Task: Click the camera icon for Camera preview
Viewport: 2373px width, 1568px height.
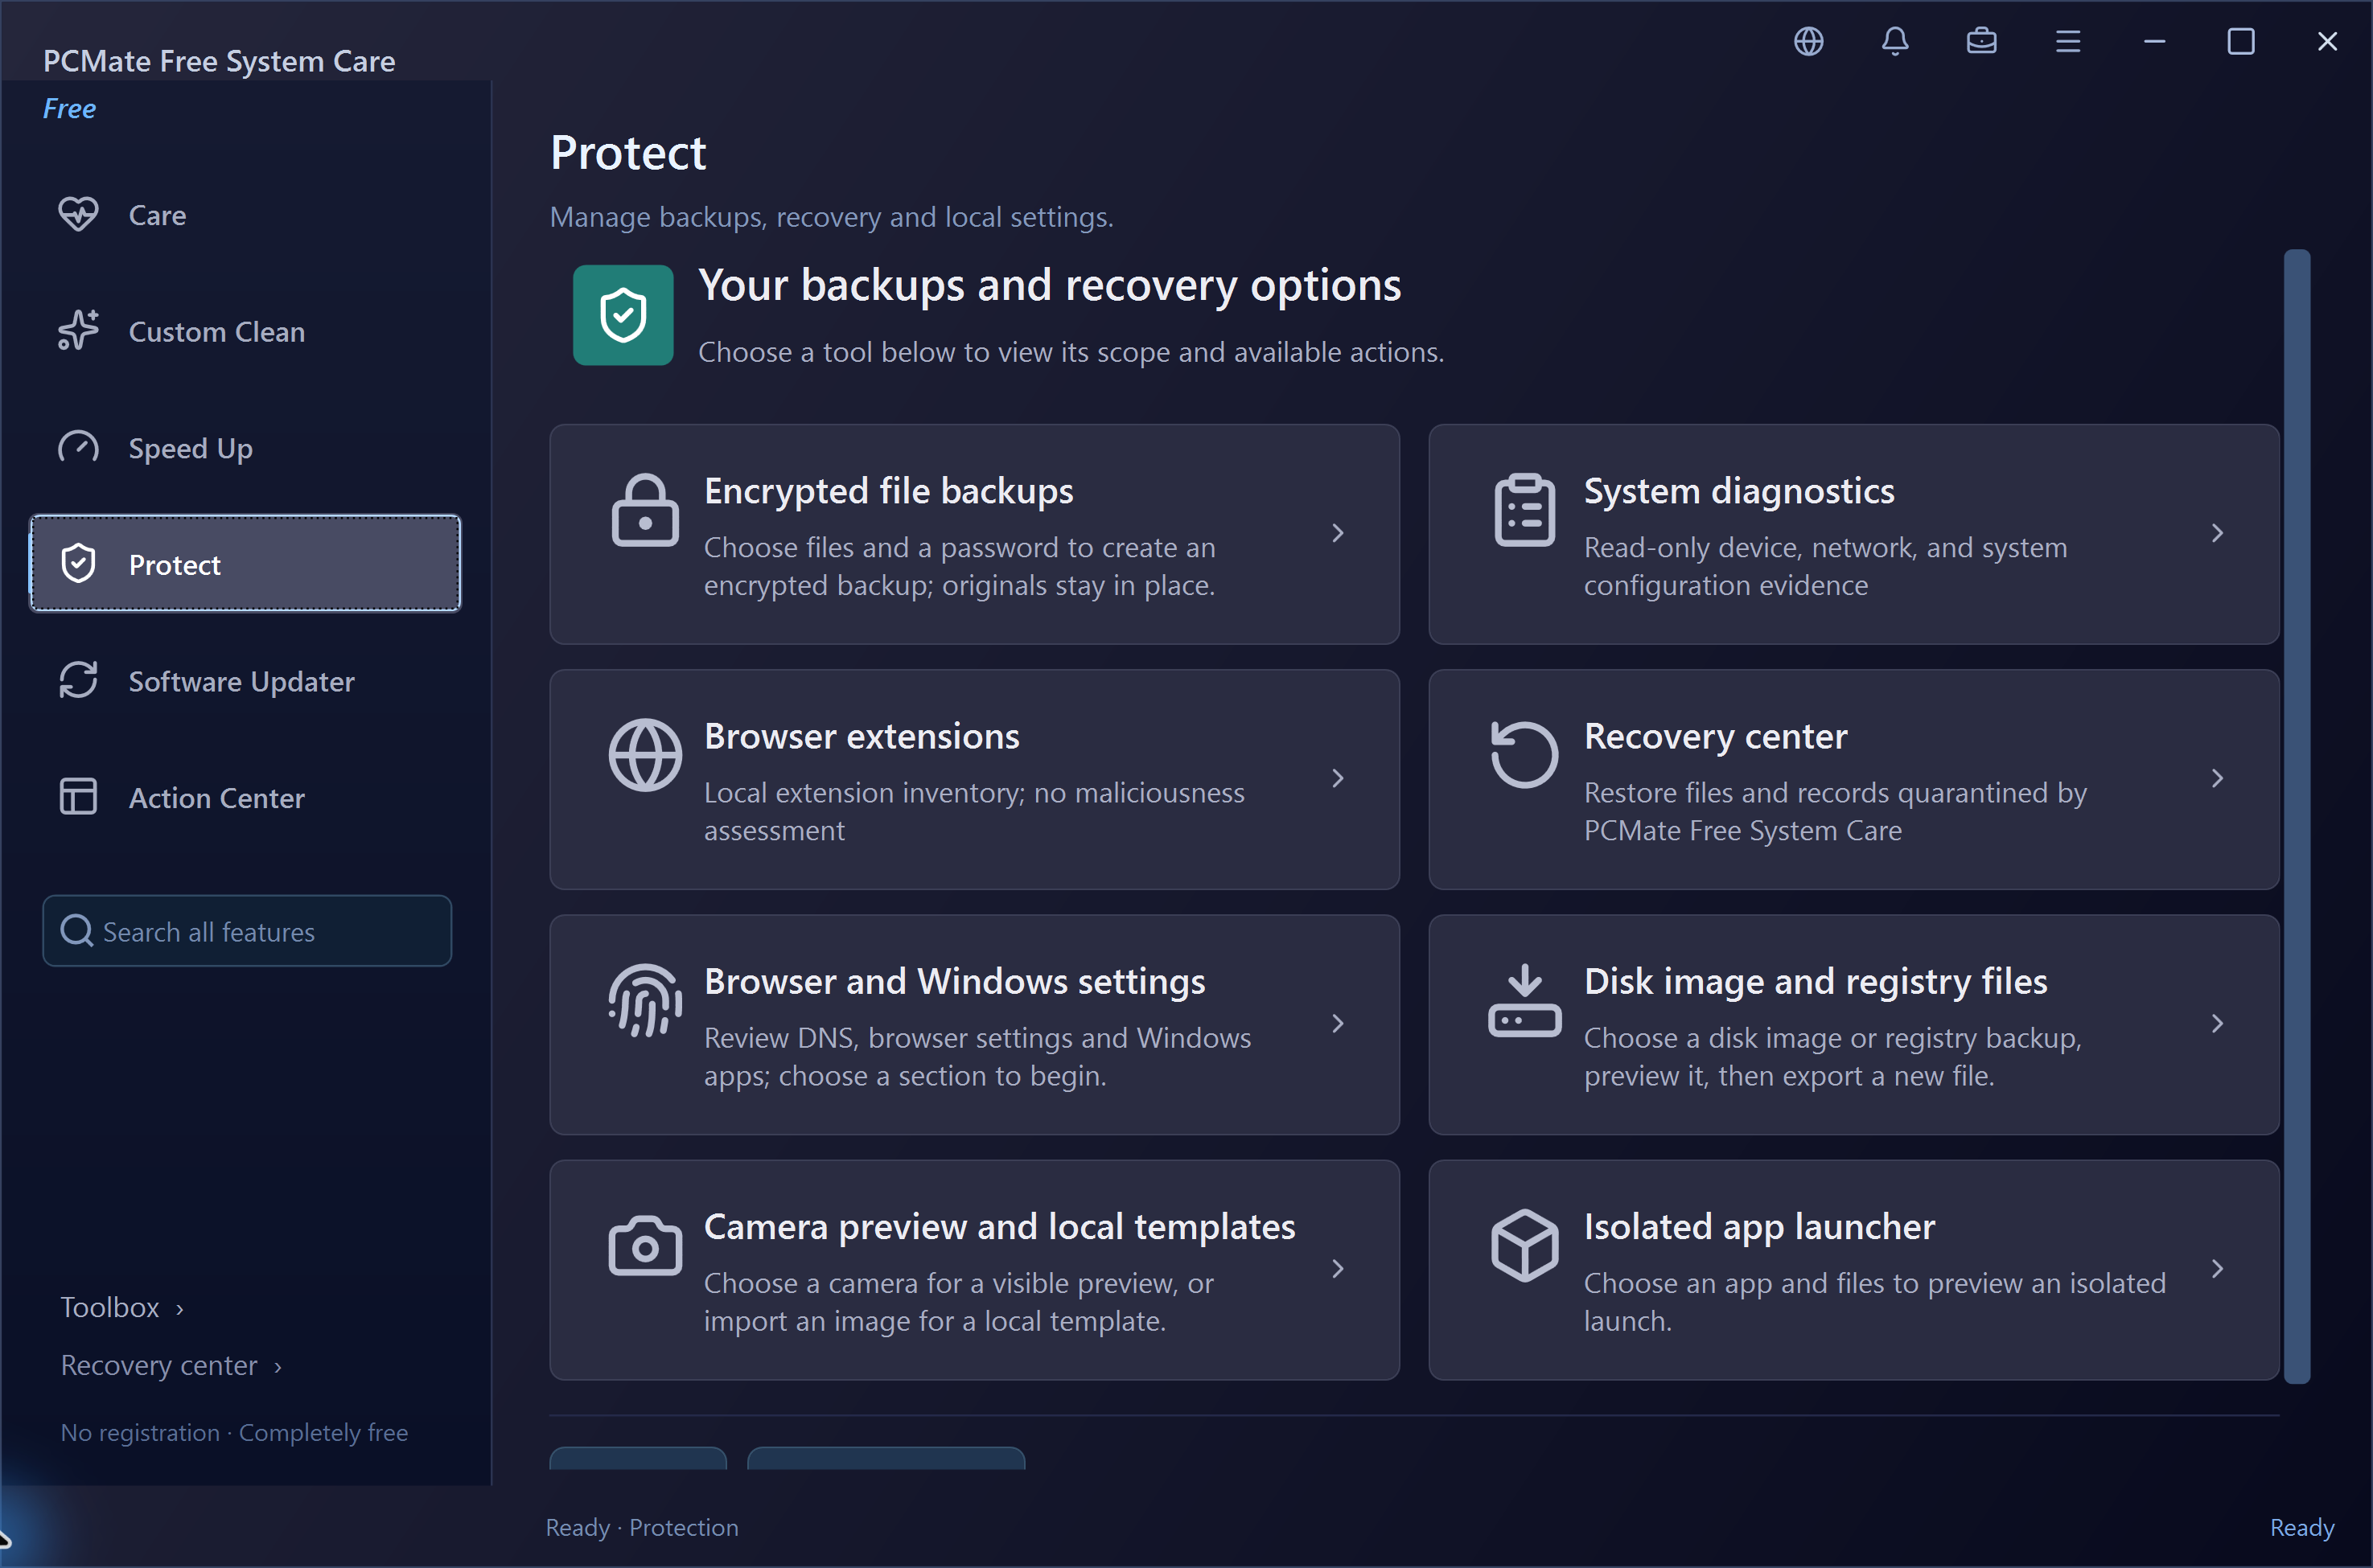Action: [x=645, y=1246]
